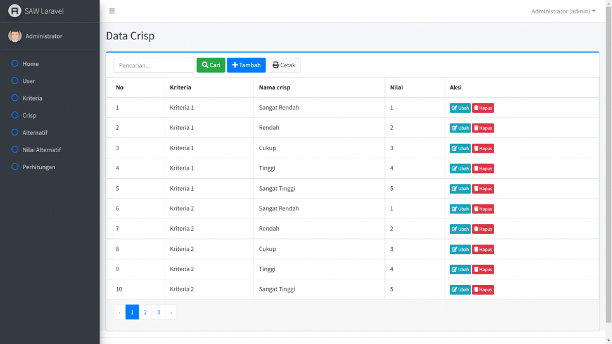Go to pagination page 2
Screen dimensions: 612x344
(145, 312)
